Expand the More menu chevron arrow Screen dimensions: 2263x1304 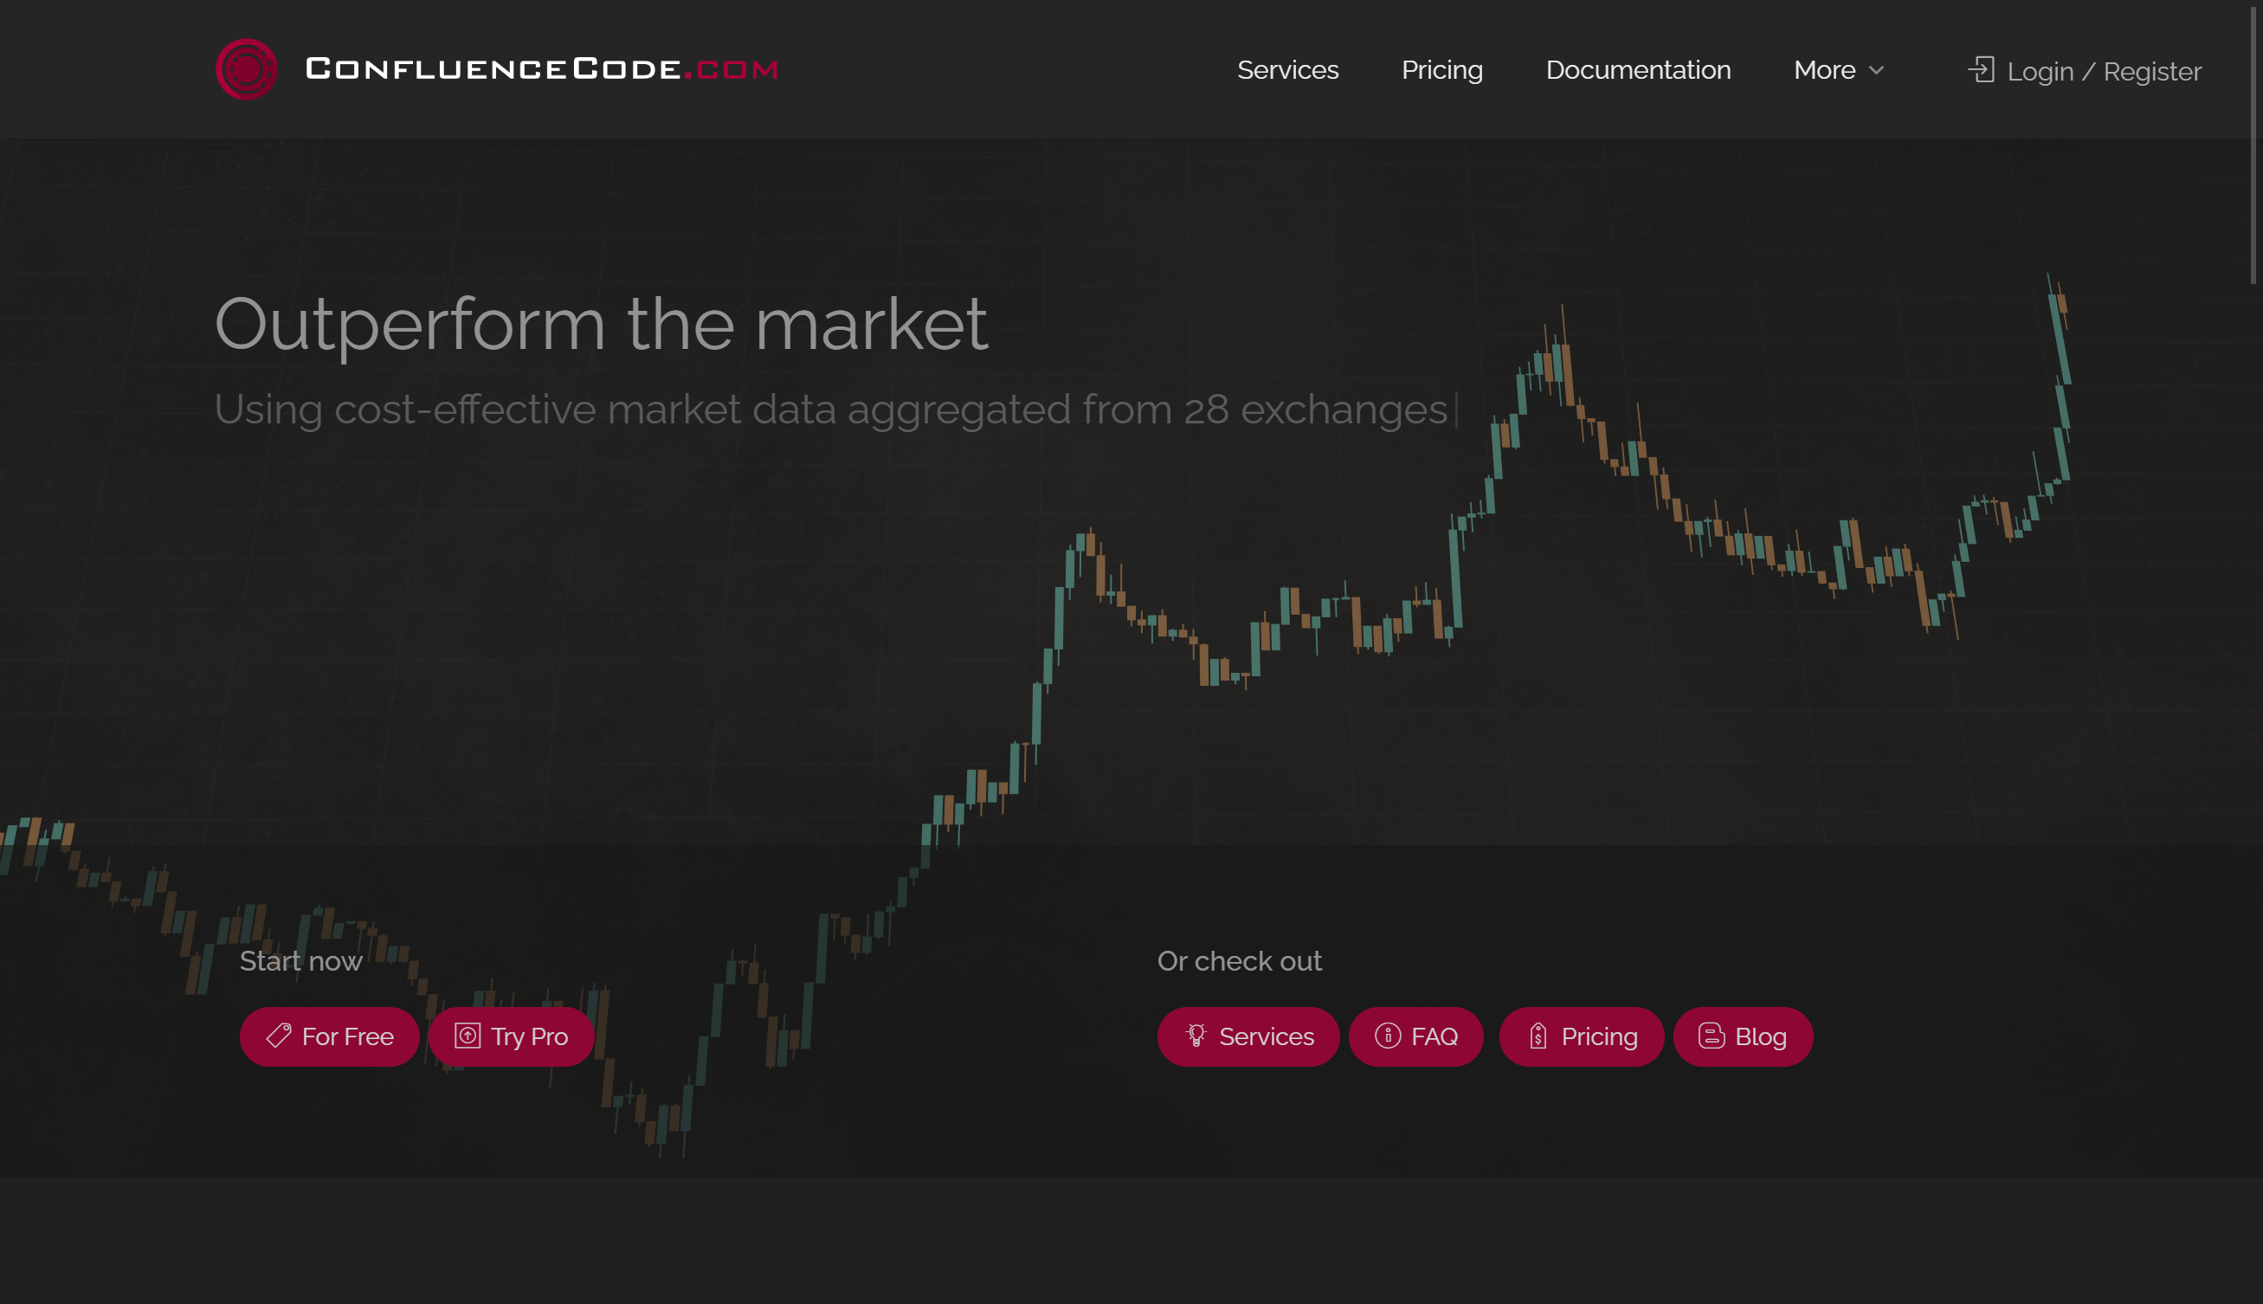point(1877,70)
